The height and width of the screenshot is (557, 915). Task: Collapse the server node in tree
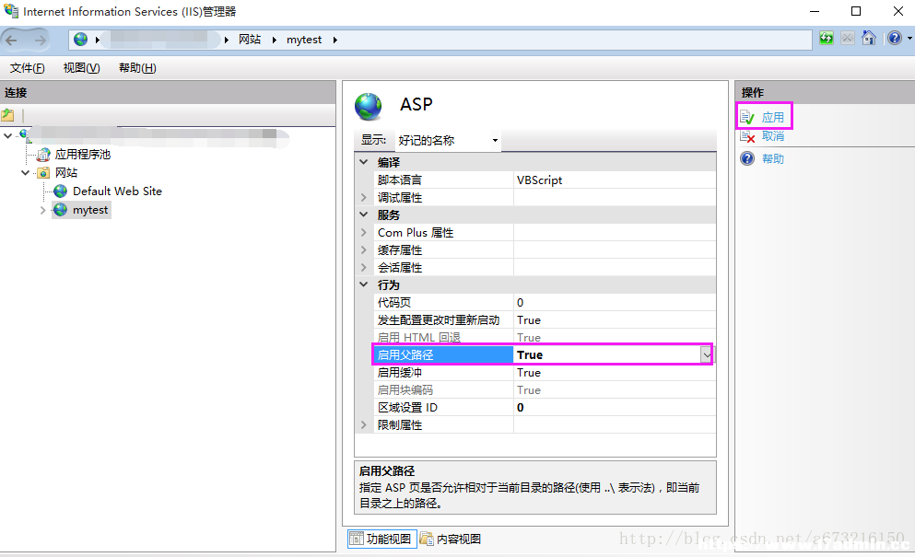click(7, 136)
